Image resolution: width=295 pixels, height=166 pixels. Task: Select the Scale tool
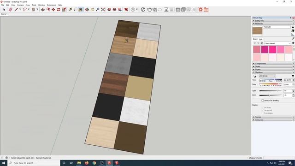click(64, 9)
